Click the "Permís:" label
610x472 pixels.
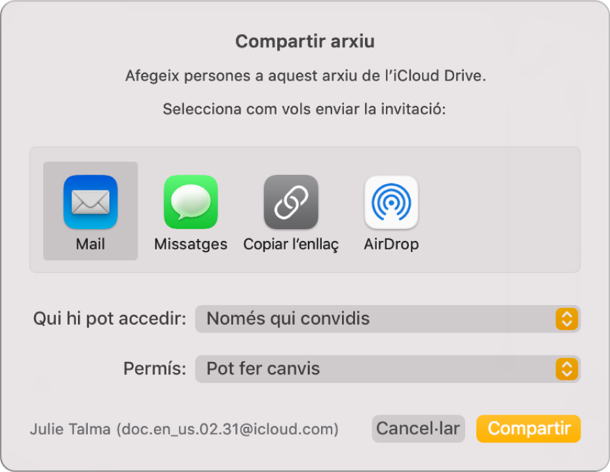tap(155, 369)
